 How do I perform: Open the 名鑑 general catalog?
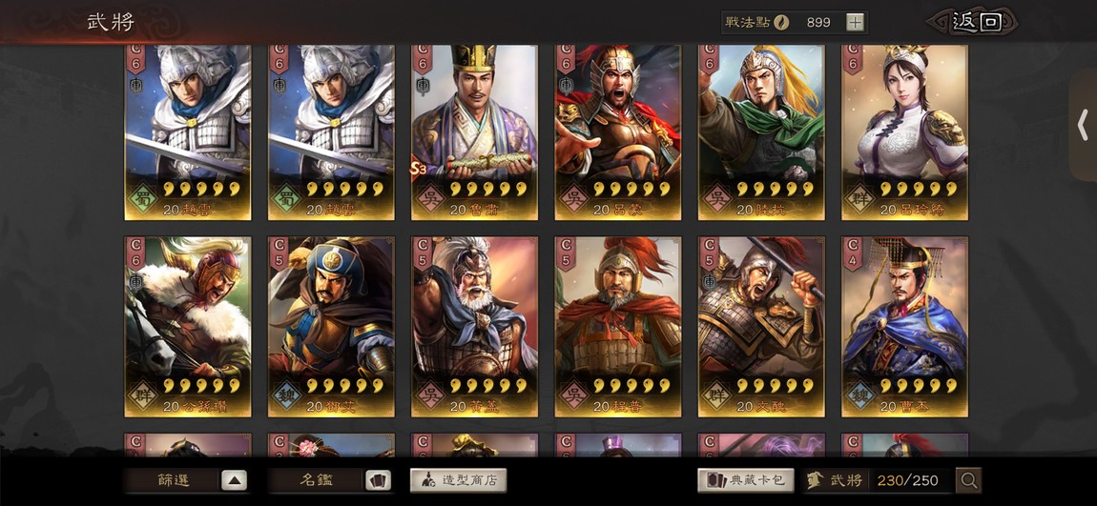(316, 480)
